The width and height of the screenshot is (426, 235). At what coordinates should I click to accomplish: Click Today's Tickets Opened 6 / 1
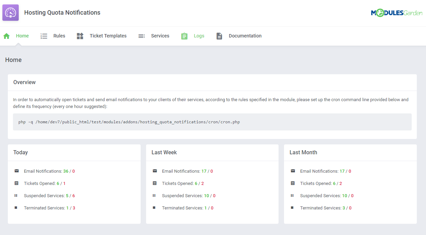45,184
